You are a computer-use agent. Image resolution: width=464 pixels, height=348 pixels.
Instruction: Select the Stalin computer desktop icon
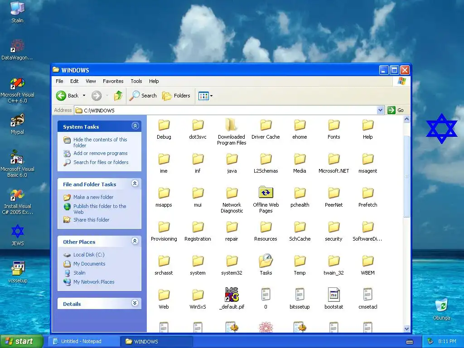[x=18, y=12]
